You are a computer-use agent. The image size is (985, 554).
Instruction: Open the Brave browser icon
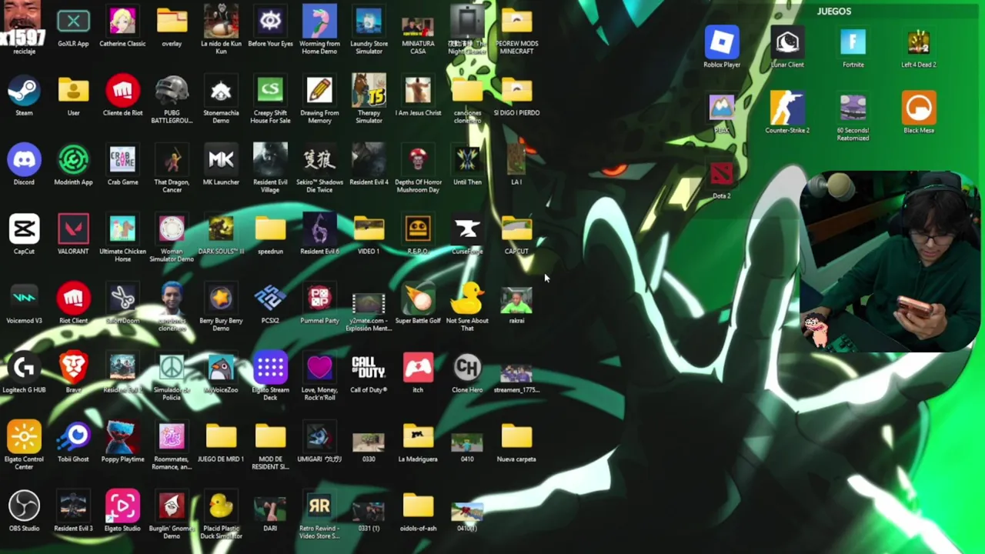coord(73,368)
